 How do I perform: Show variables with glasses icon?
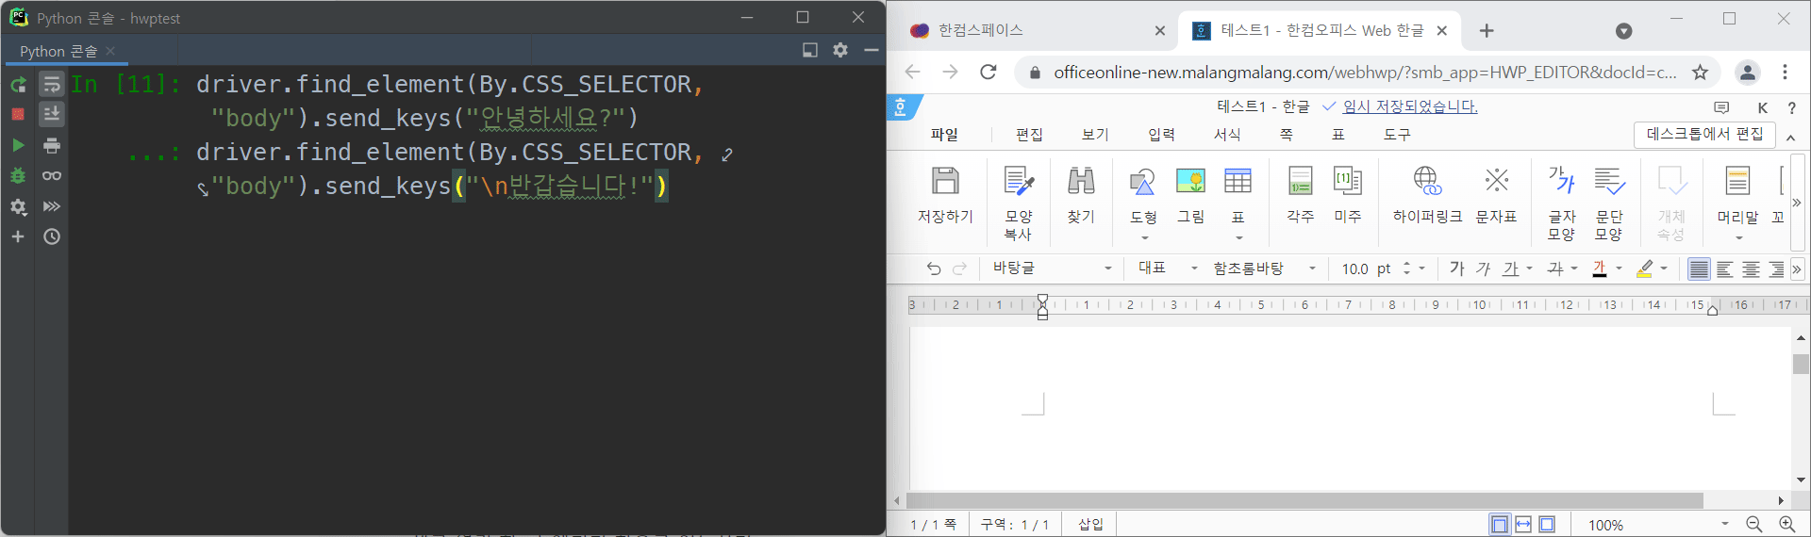pos(52,175)
